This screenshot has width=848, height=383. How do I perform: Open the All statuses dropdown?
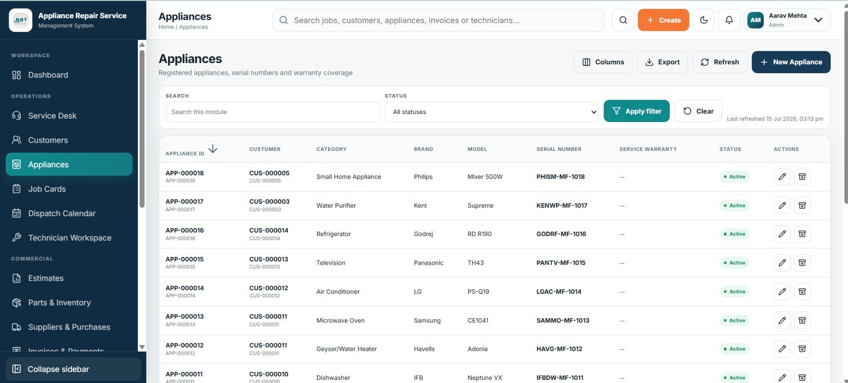click(x=492, y=112)
